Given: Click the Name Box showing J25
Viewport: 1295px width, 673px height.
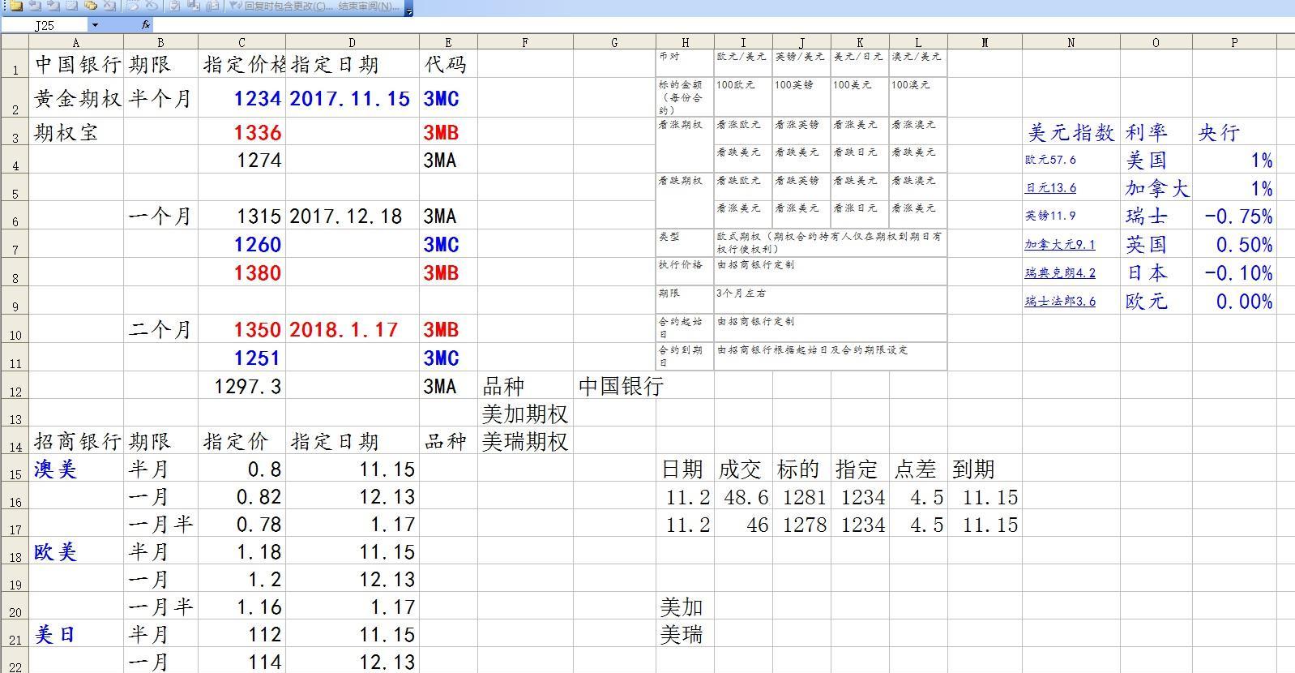Looking at the screenshot, I should tap(45, 25).
